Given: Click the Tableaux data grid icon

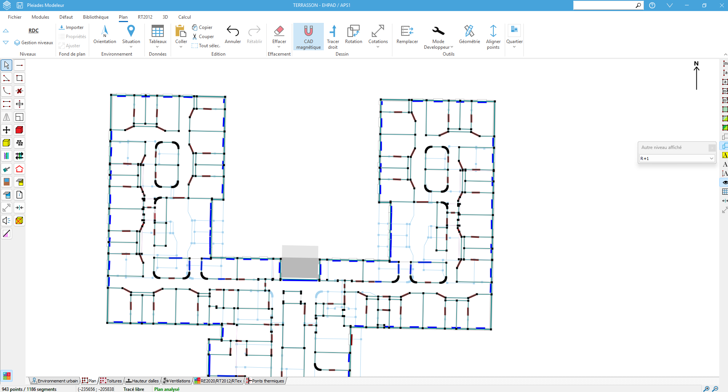Looking at the screenshot, I should (x=158, y=31).
